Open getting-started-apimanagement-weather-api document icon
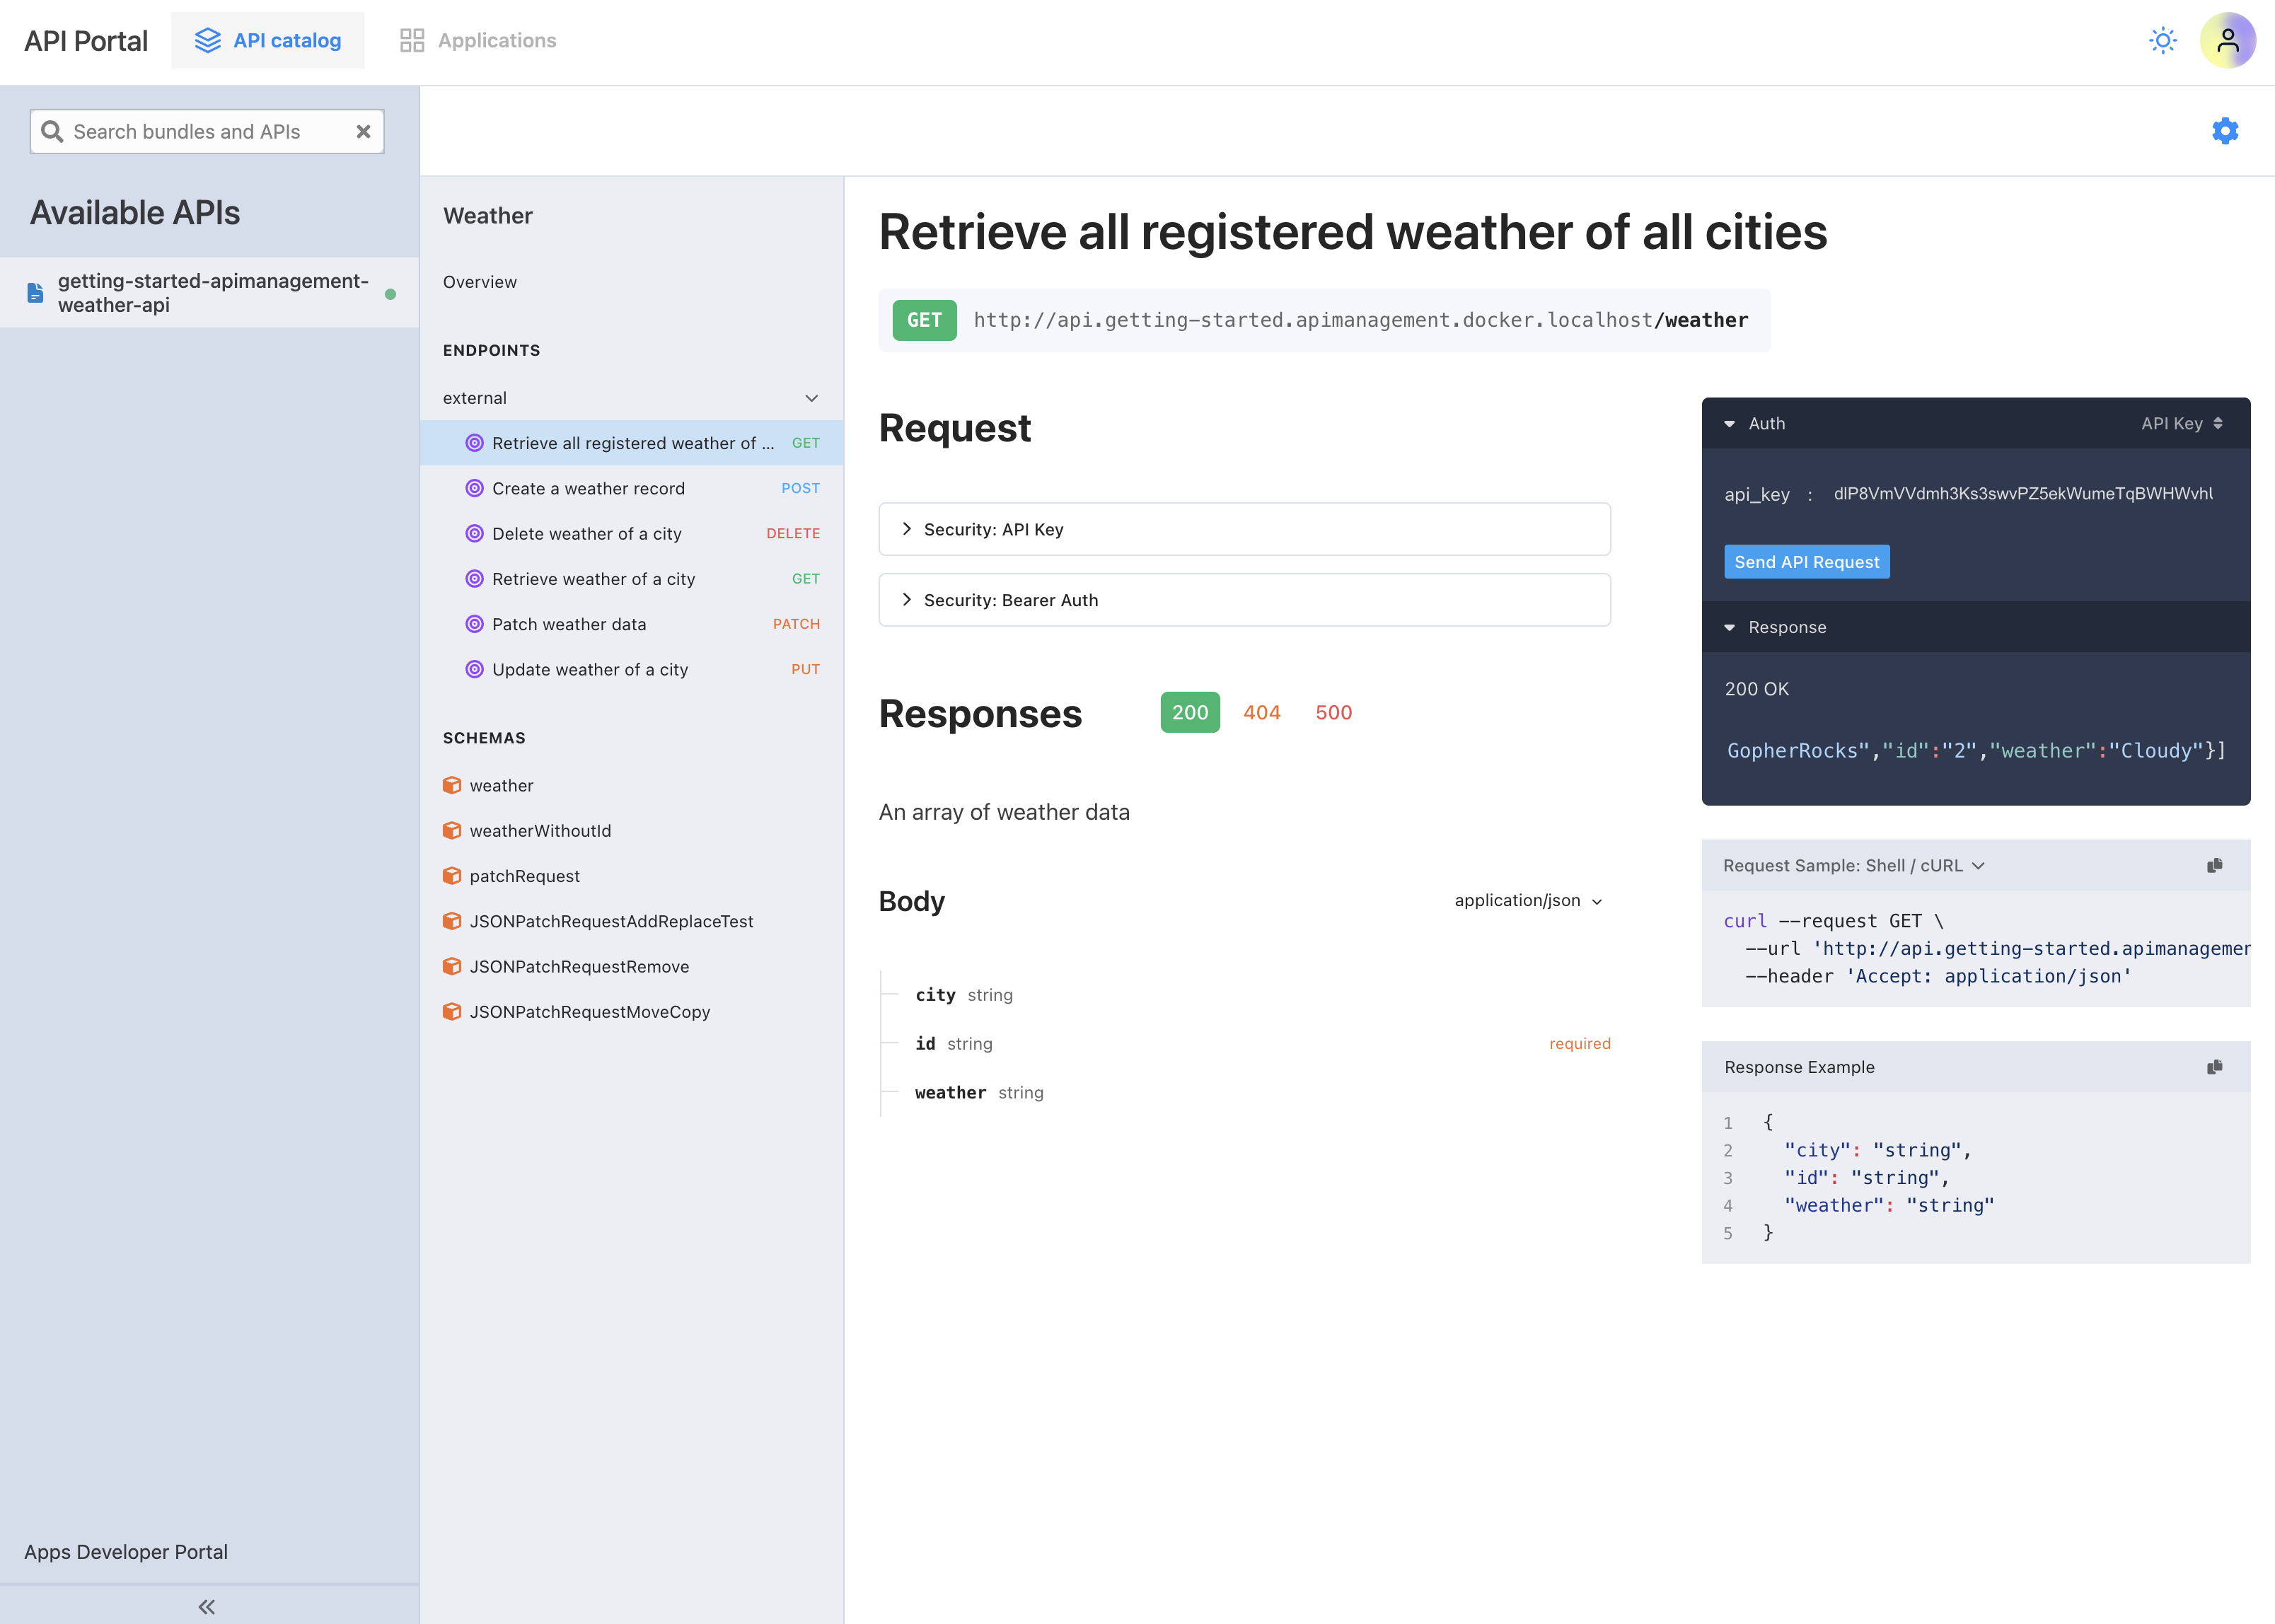 [x=36, y=293]
